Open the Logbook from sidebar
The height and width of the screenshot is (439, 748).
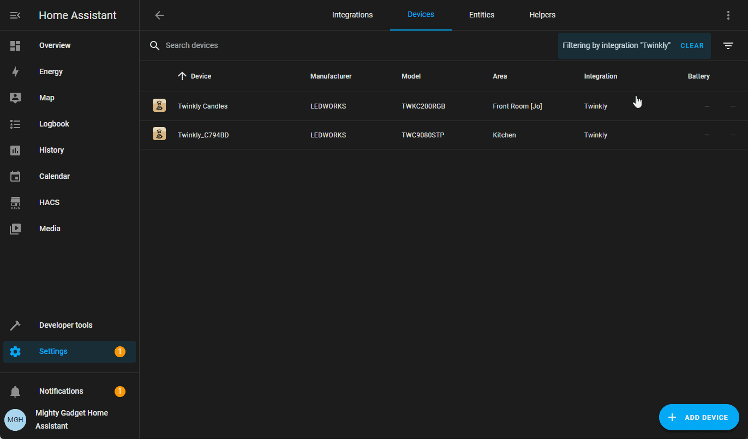tap(54, 124)
